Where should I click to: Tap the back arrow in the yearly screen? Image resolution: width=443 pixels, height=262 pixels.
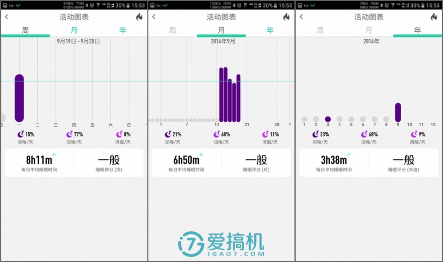(x=302, y=17)
